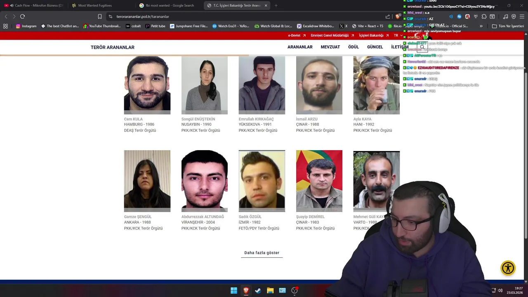
Task: Follow the e-Devlet link
Action: click(297, 35)
